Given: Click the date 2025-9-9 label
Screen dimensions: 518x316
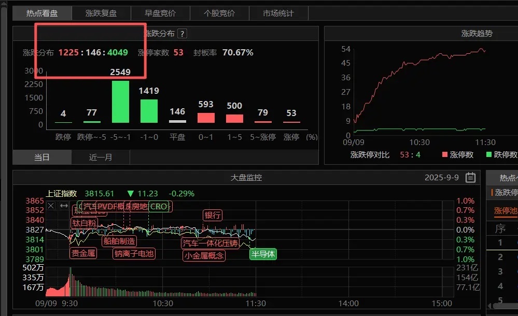Looking at the screenshot, I should pos(442,177).
